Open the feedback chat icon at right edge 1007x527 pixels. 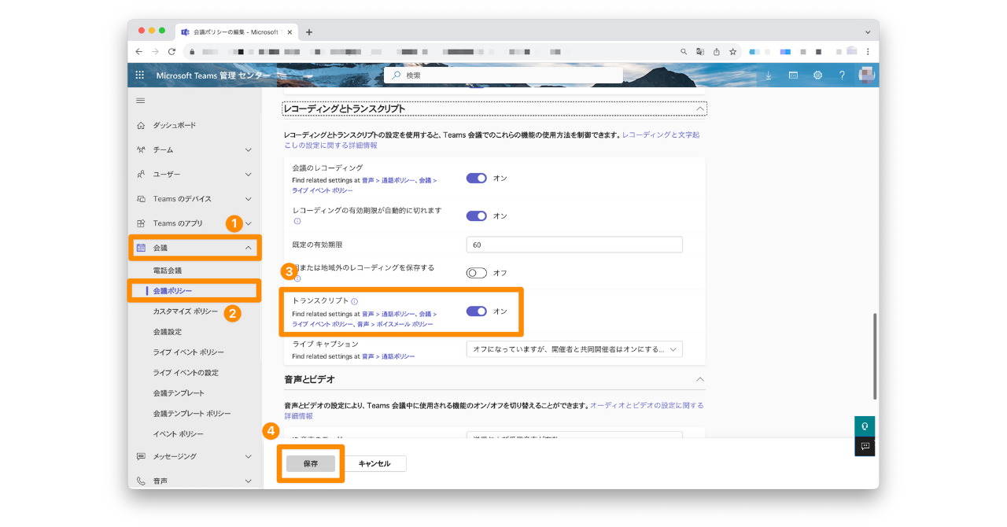click(865, 446)
